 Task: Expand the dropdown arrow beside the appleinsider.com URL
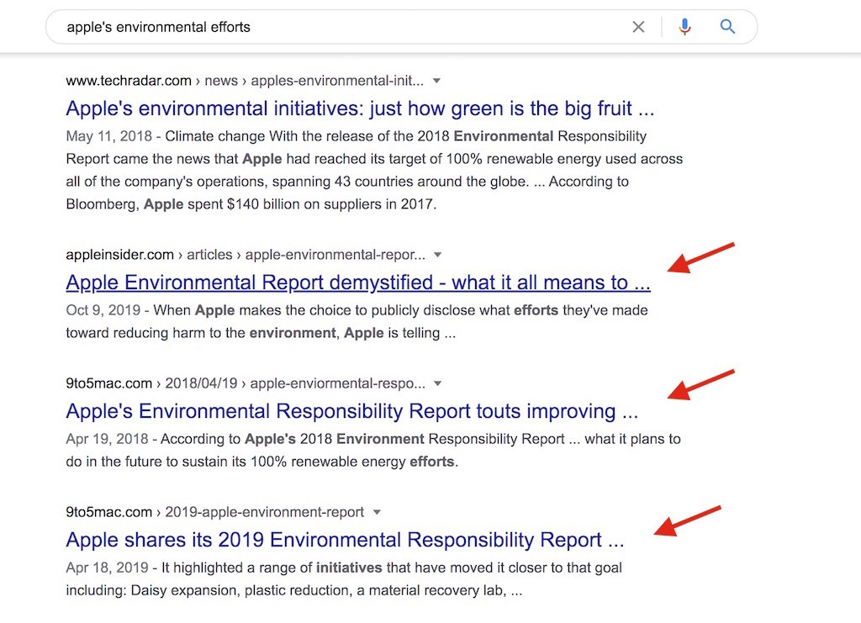437,255
